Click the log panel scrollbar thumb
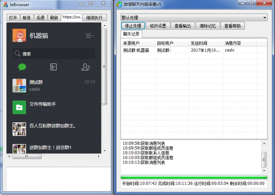The height and width of the screenshot is (195, 275). tap(264, 160)
